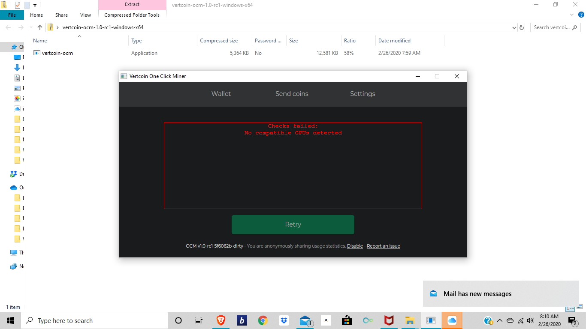This screenshot has width=586, height=329.
Task: Open Task View from the taskbar
Action: point(199,320)
